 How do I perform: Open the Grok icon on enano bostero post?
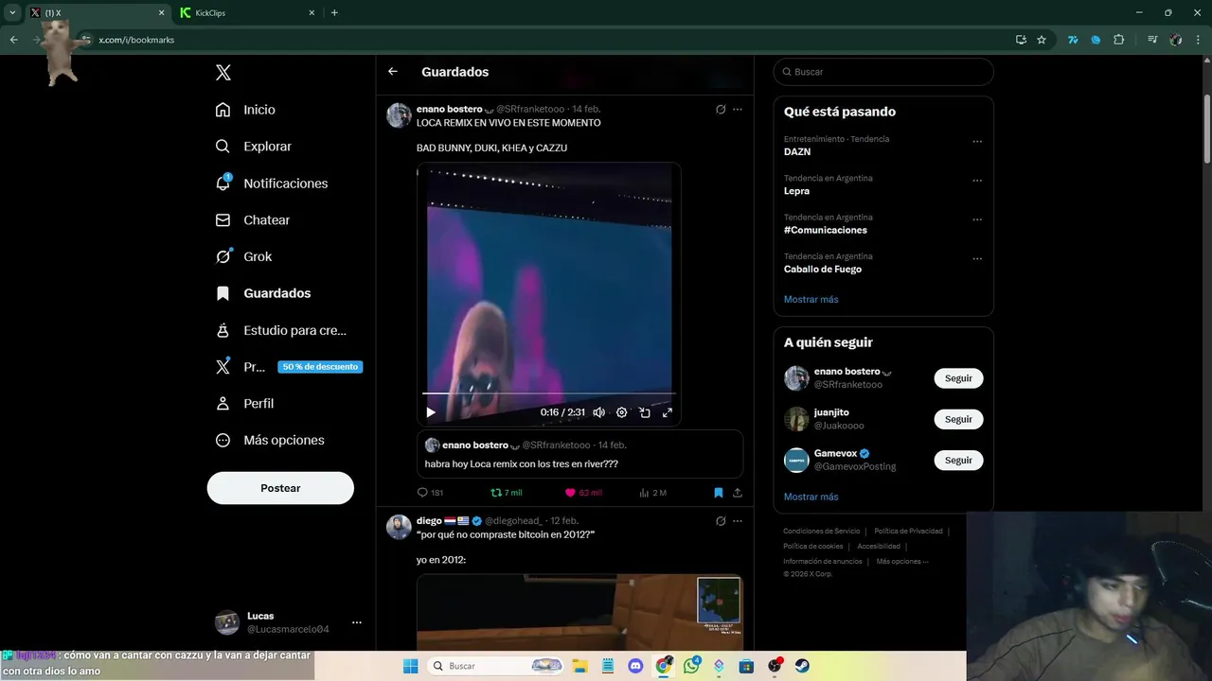721,110
